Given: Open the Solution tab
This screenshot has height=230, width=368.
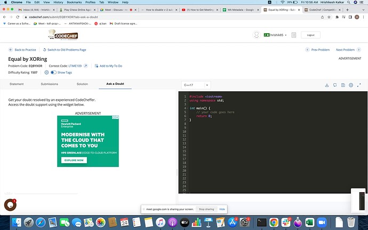Looking at the screenshot, I should click(82, 84).
